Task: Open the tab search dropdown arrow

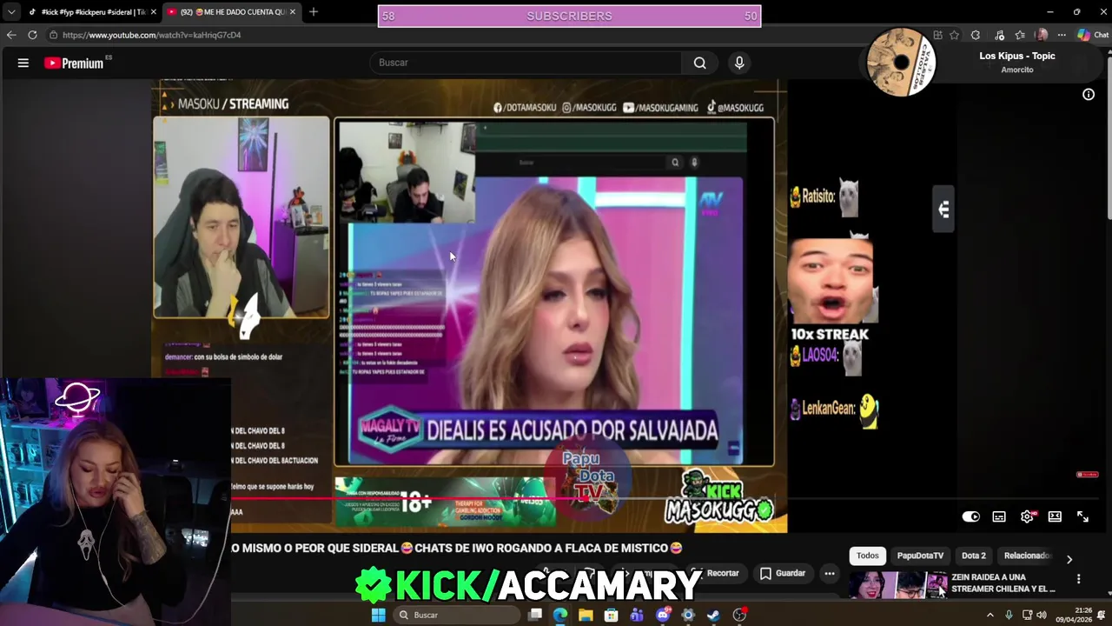Action: (11, 11)
